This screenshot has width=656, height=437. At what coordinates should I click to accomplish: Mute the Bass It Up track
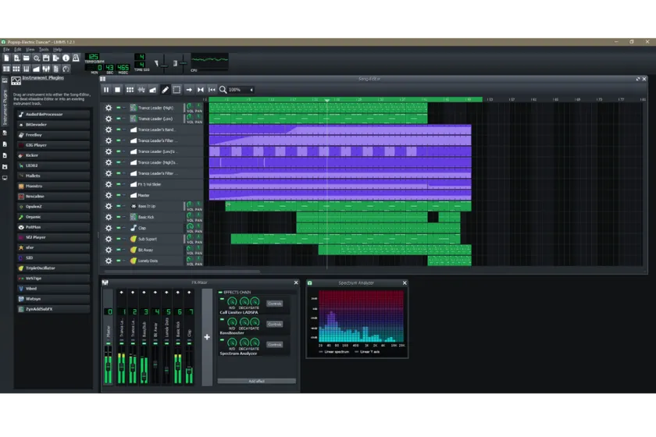[x=119, y=206]
